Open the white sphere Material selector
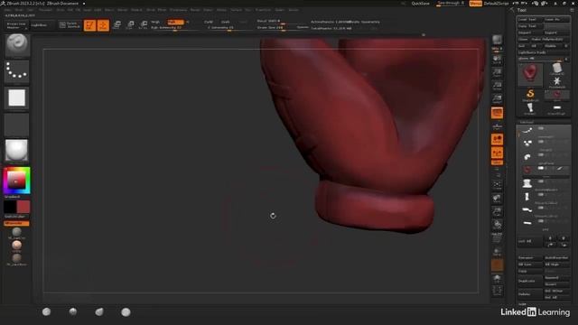578x325 pixels. (16, 151)
